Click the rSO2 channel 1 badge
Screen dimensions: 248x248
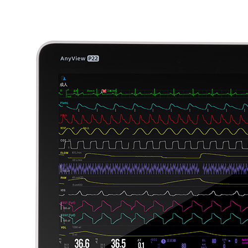(163, 242)
